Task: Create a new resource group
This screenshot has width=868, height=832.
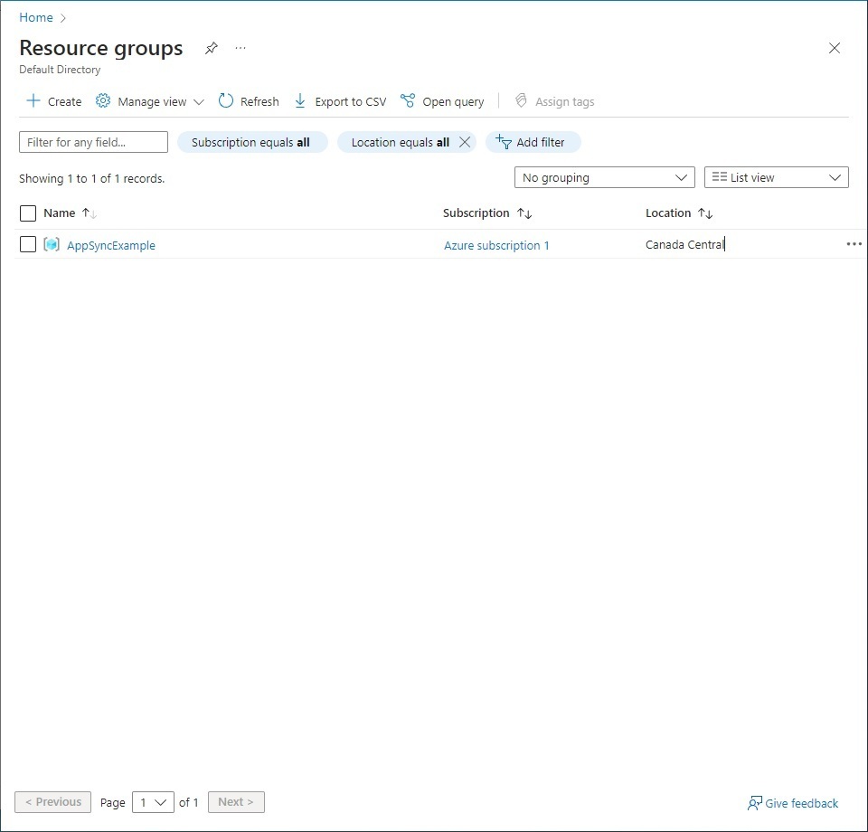Action: pos(53,100)
